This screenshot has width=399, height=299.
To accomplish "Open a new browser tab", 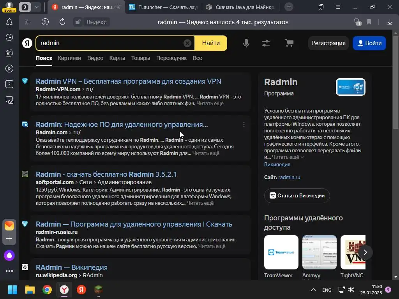I will pyautogui.click(x=289, y=7).
